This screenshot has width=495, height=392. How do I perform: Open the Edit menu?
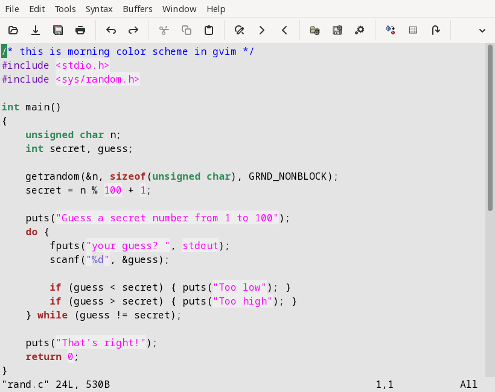pos(37,9)
